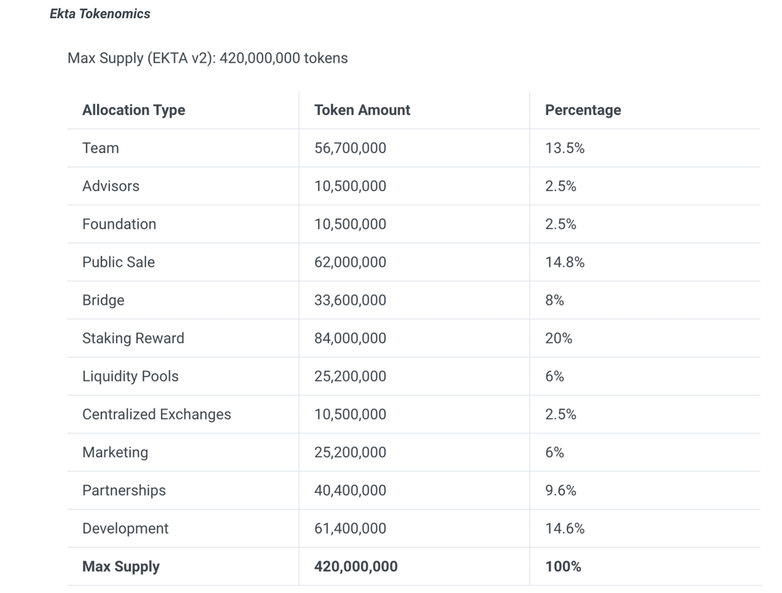Click the Max Supply (EKTA v2) text line
782x593 pixels.
pyautogui.click(x=207, y=58)
